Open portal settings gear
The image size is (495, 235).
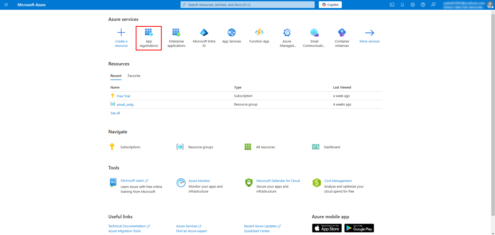pos(412,5)
